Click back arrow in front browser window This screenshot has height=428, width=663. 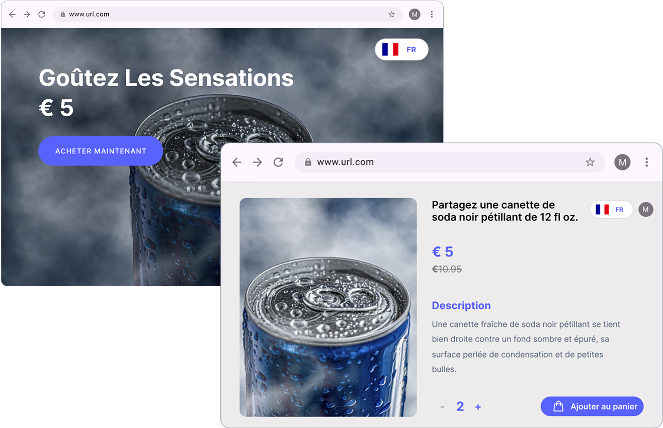pos(237,162)
